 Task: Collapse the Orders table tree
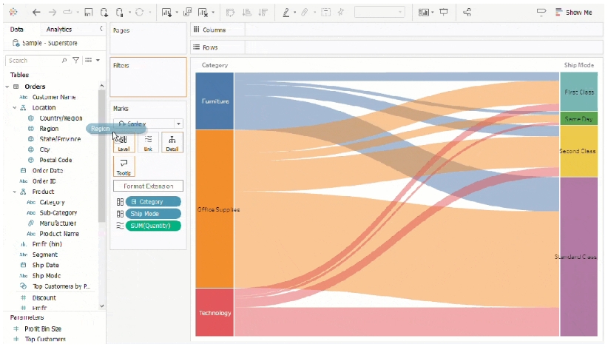pos(7,87)
